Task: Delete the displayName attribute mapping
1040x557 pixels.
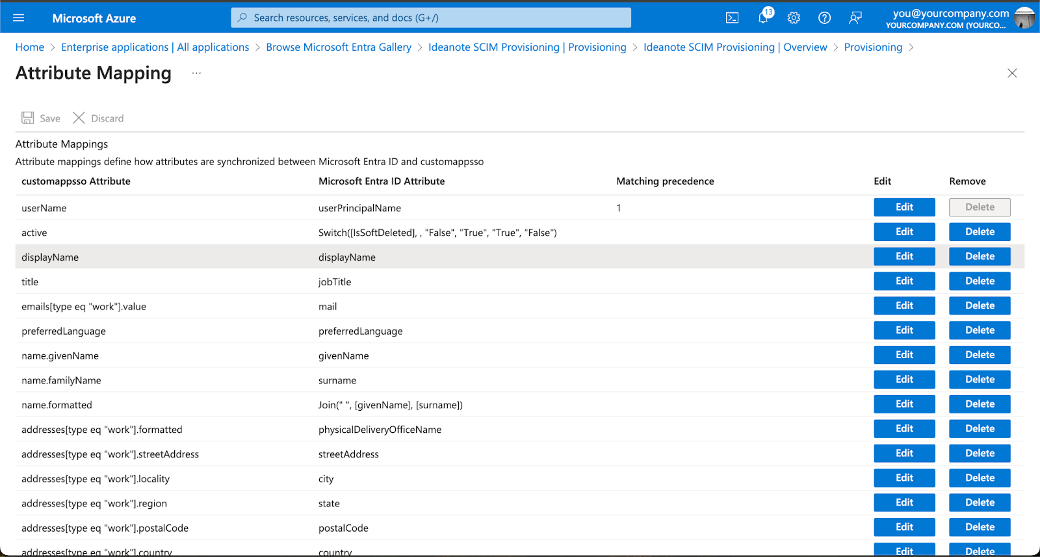Action: [980, 257]
